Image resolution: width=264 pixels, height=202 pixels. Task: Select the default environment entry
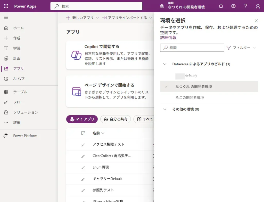209,76
